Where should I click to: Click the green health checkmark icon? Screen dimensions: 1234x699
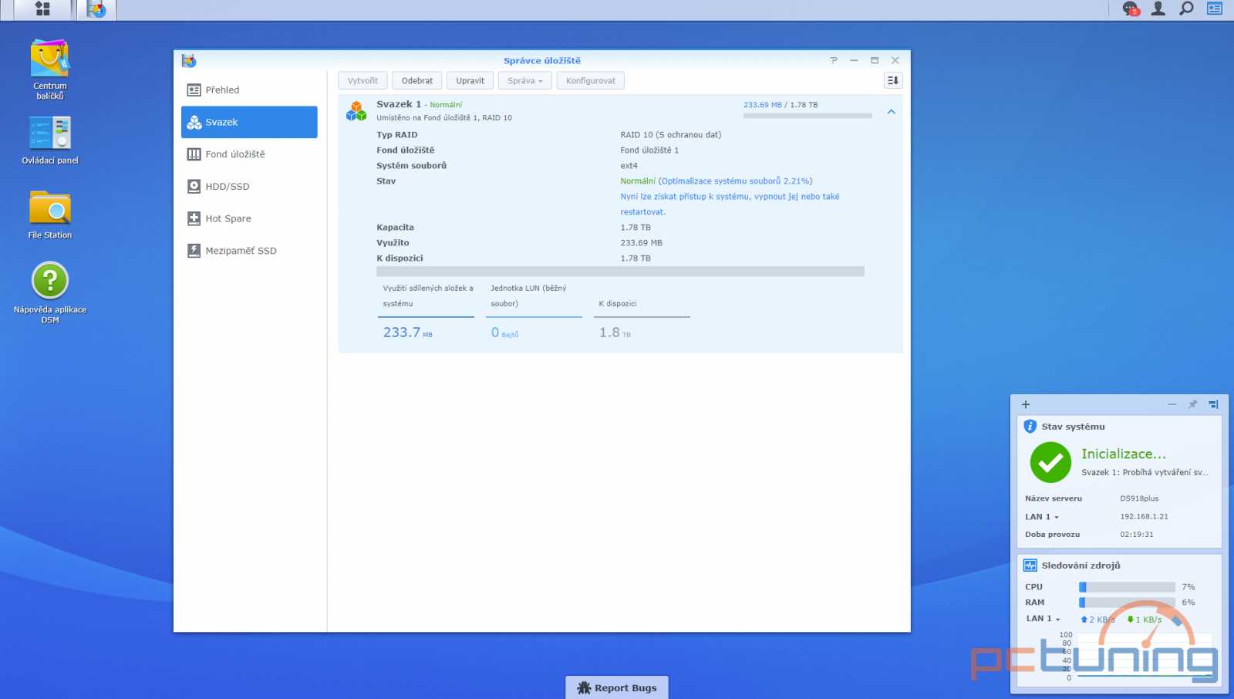point(1050,462)
